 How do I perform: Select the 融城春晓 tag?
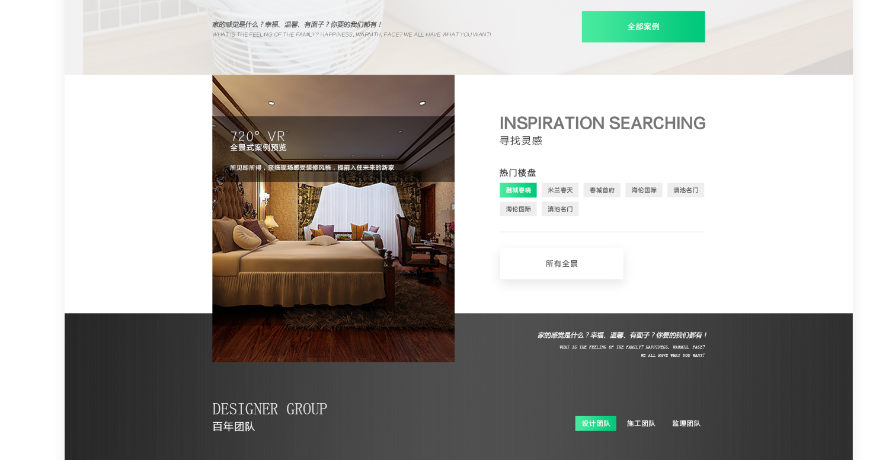518,190
